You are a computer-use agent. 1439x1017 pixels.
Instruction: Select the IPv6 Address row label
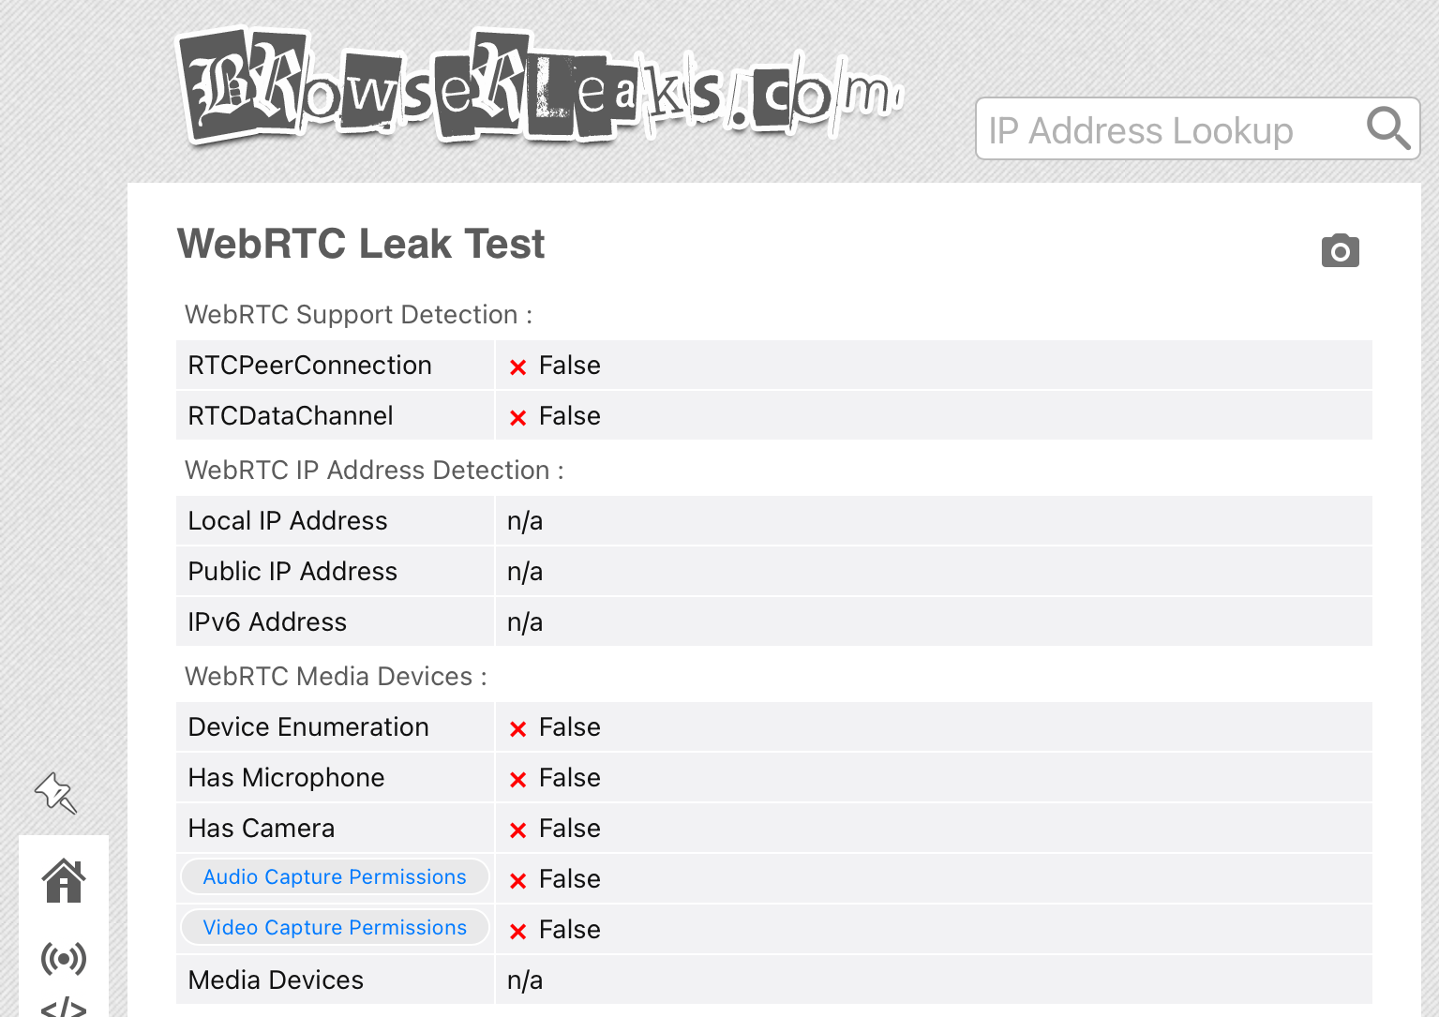click(x=267, y=622)
